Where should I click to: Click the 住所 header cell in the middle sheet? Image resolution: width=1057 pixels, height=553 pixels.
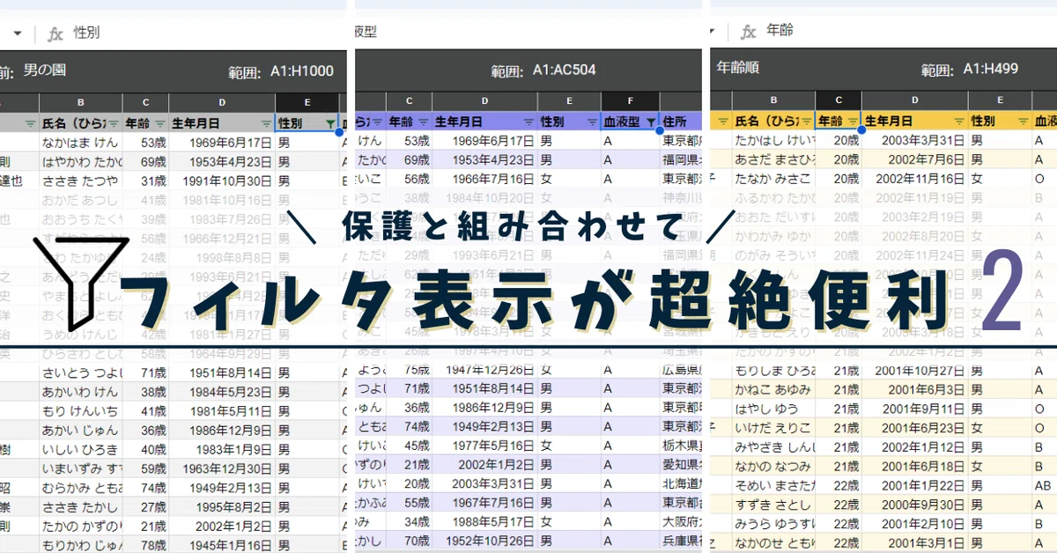click(681, 122)
